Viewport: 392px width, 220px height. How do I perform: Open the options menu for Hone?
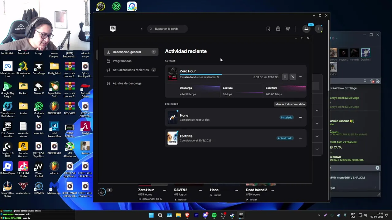point(300,117)
